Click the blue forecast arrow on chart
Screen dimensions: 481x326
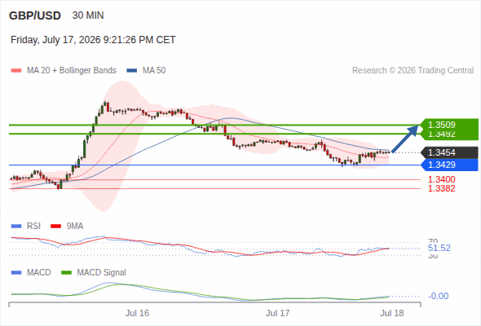click(405, 139)
